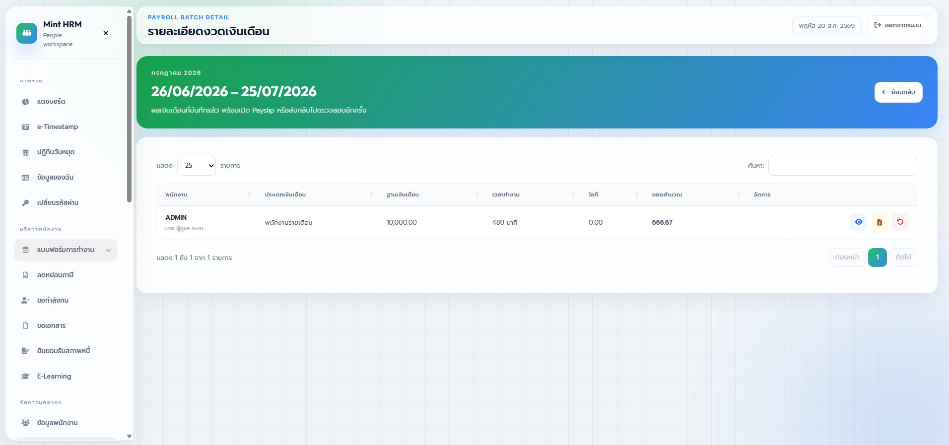Sort table by เวลาทำงาน column

(x=533, y=195)
